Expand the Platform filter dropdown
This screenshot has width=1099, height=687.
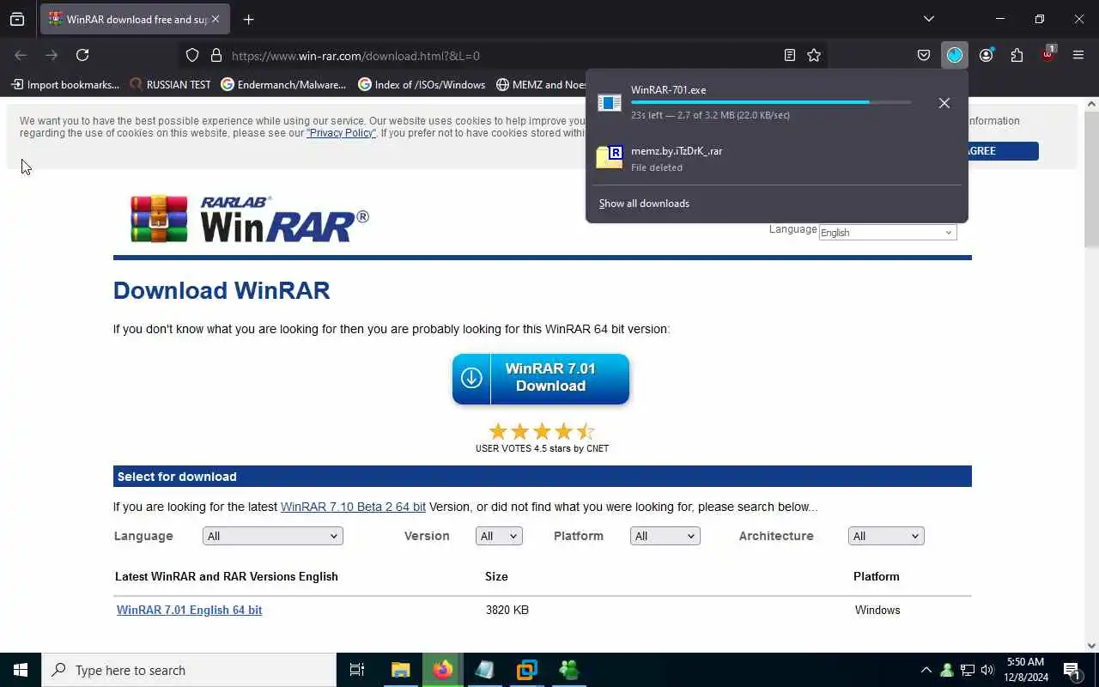665,536
